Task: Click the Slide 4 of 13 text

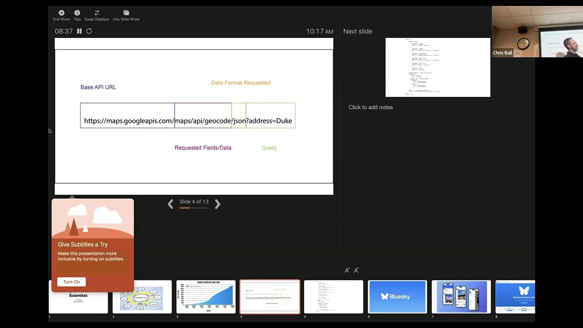Action: point(194,201)
